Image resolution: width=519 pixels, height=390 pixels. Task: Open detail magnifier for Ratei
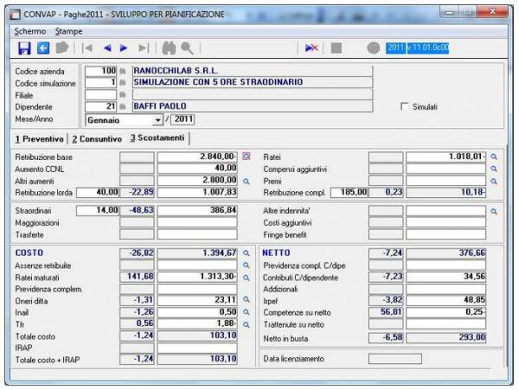(494, 157)
